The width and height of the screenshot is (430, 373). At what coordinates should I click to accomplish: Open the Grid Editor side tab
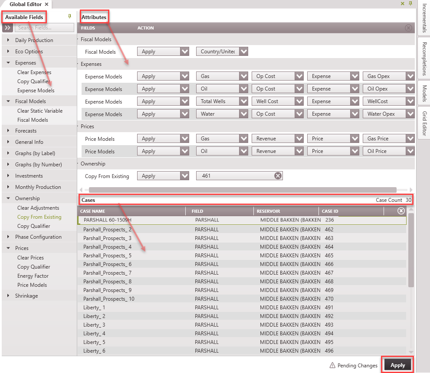pyautogui.click(x=424, y=122)
